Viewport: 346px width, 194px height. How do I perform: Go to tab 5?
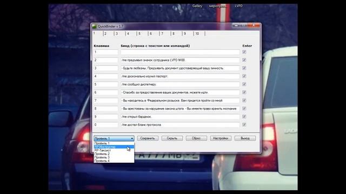139,33
